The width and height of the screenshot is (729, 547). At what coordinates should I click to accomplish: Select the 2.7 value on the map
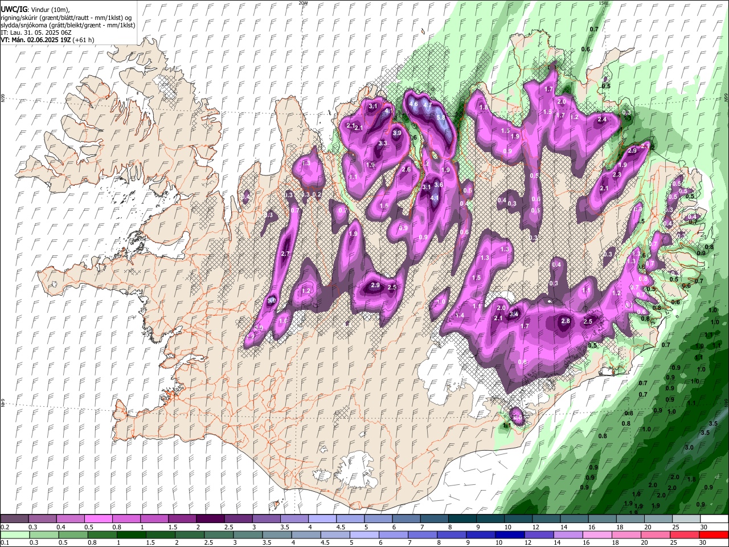(x=285, y=254)
